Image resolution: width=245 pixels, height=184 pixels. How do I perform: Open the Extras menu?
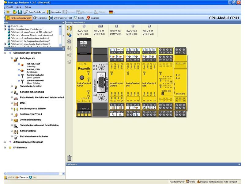pyautogui.click(x=28, y=7)
